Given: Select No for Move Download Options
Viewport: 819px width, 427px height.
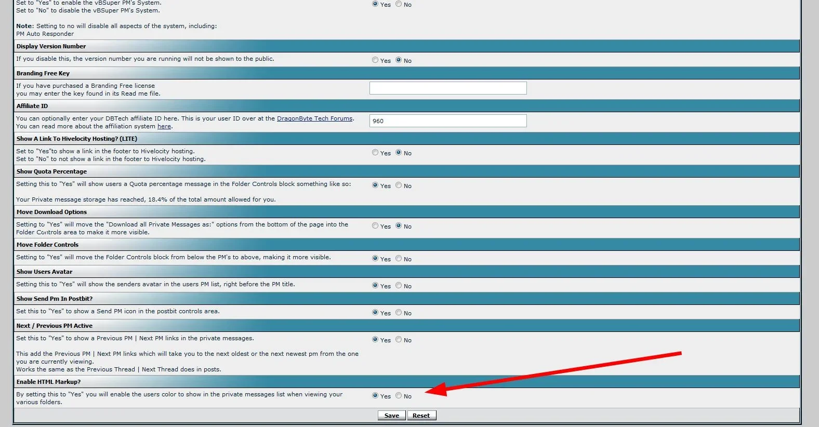Looking at the screenshot, I should click(x=399, y=226).
